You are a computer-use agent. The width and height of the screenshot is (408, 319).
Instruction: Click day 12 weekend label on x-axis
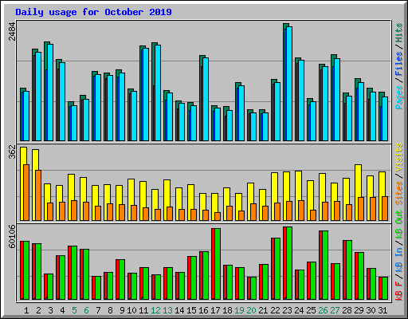[155, 310]
